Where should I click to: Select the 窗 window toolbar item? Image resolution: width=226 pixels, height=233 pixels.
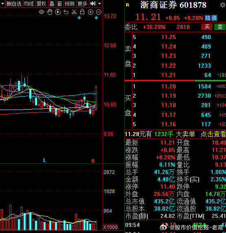click(59, 4)
